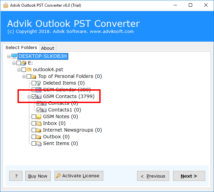Collapse the E: drive node
This screenshot has width=214, height=192.
pyautogui.click(x=14, y=63)
